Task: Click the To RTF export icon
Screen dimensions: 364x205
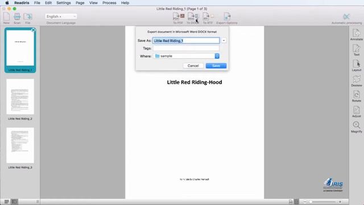Action: 208,17
